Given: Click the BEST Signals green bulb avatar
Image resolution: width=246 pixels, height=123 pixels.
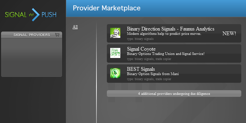Looking at the screenshot, I should (x=115, y=73).
